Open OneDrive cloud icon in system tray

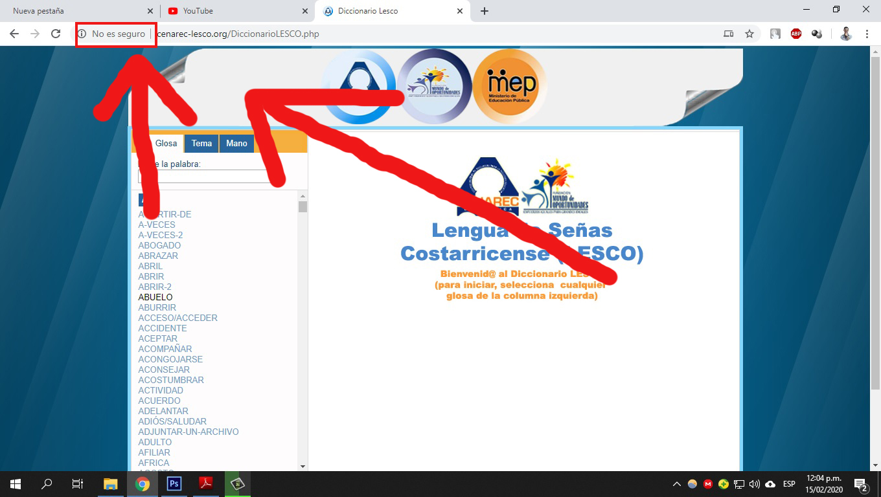click(770, 483)
